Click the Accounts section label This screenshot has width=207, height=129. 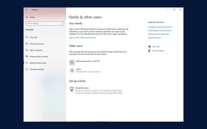(x=29, y=29)
